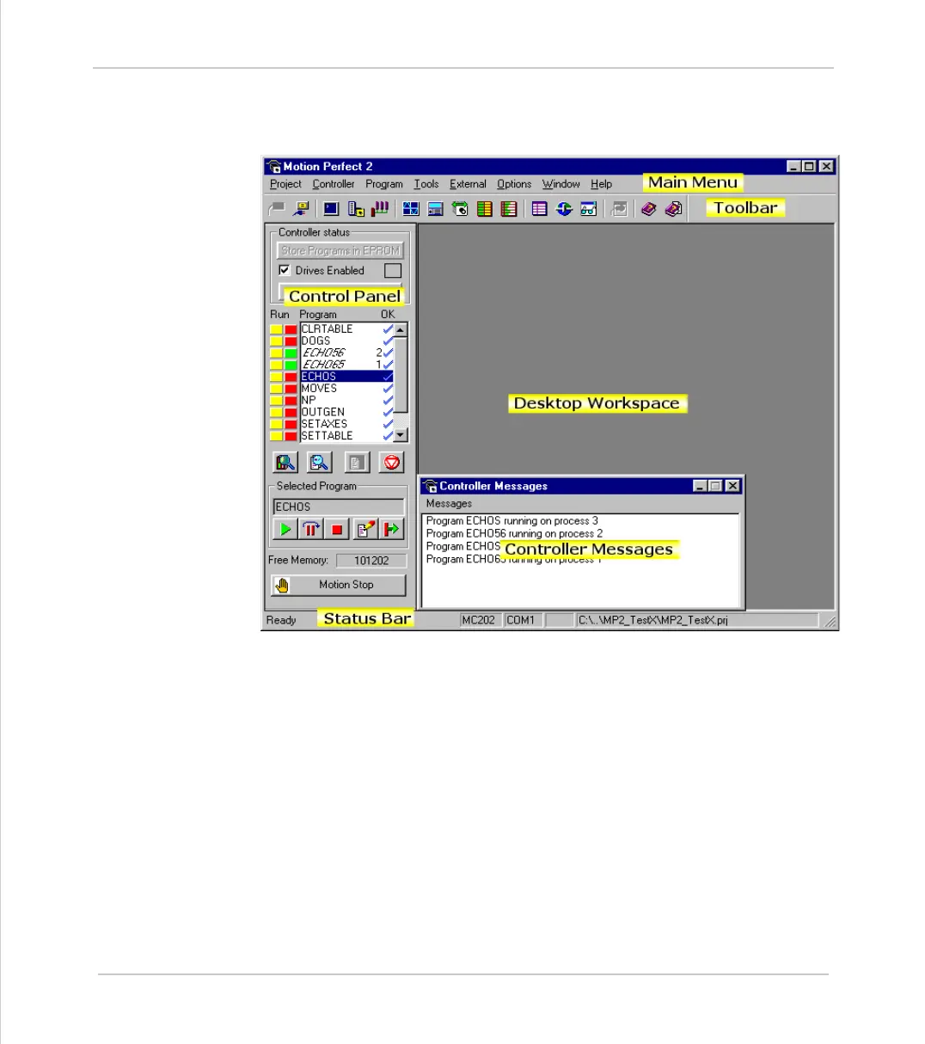This screenshot has height=1044, width=925.
Task: Open the Tools menu
Action: tap(426, 184)
